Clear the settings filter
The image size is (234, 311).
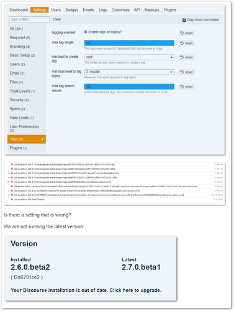(57, 19)
